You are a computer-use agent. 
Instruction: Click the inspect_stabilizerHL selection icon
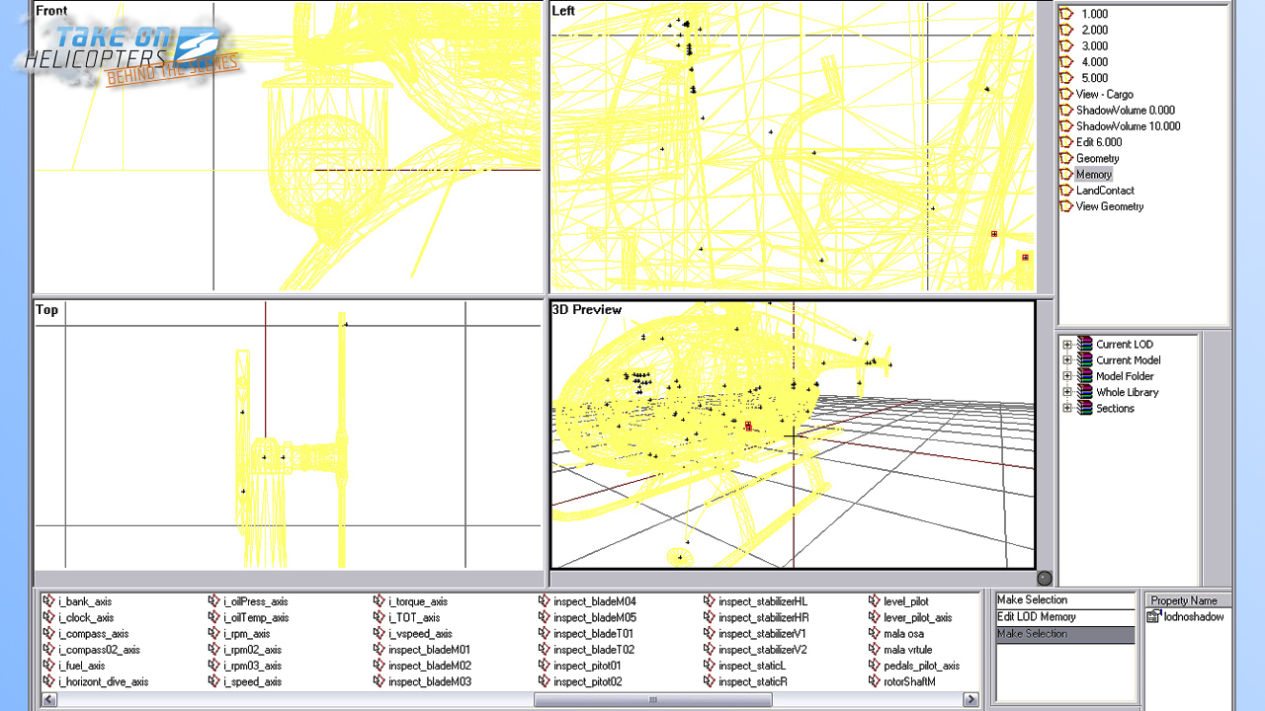coord(710,601)
